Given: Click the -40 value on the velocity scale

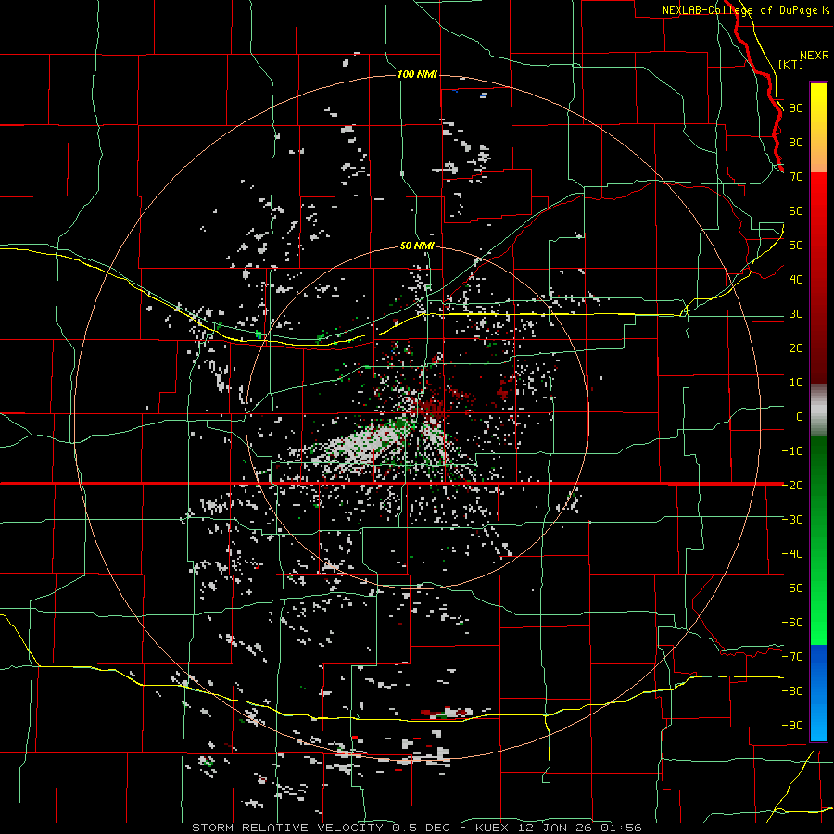Looking at the screenshot, I should 792,554.
